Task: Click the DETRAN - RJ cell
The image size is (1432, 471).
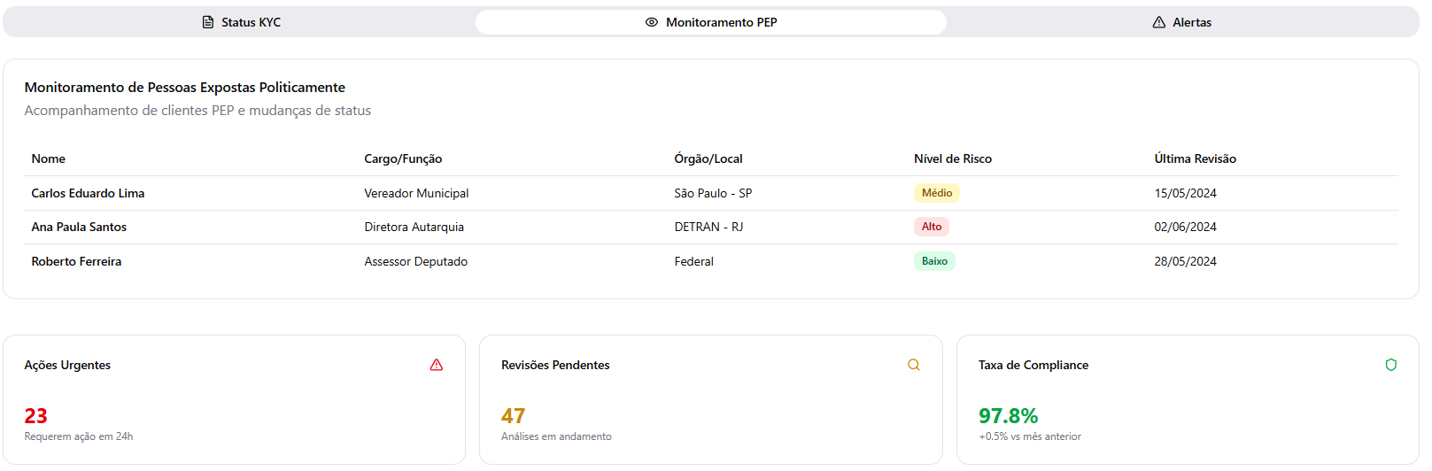Action: pos(708,227)
